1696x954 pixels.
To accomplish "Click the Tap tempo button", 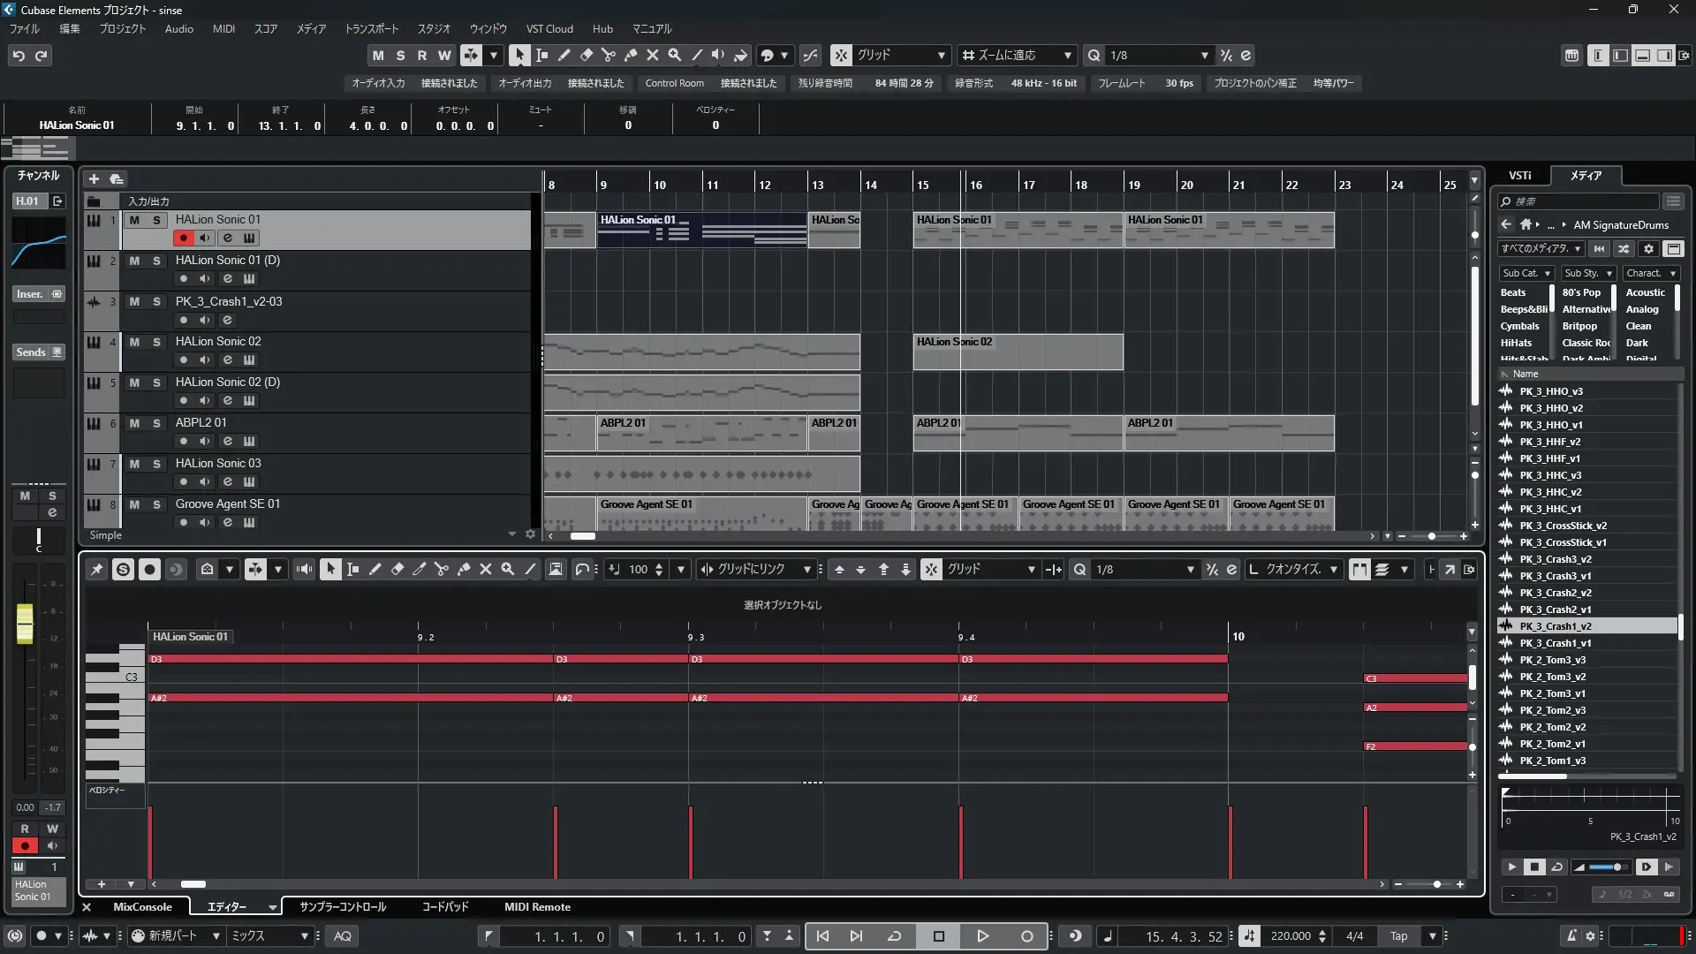I will [1398, 936].
